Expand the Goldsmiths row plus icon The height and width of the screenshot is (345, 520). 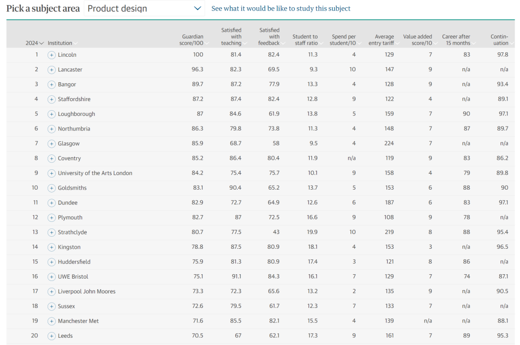52,188
